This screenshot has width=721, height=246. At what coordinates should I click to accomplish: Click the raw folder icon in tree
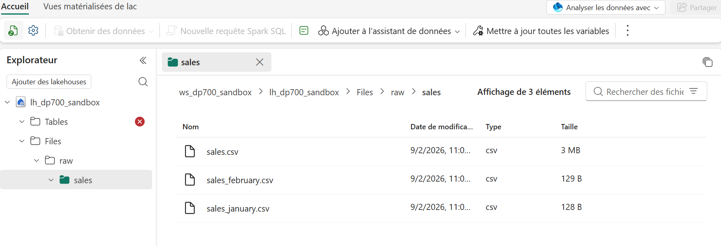(50, 160)
